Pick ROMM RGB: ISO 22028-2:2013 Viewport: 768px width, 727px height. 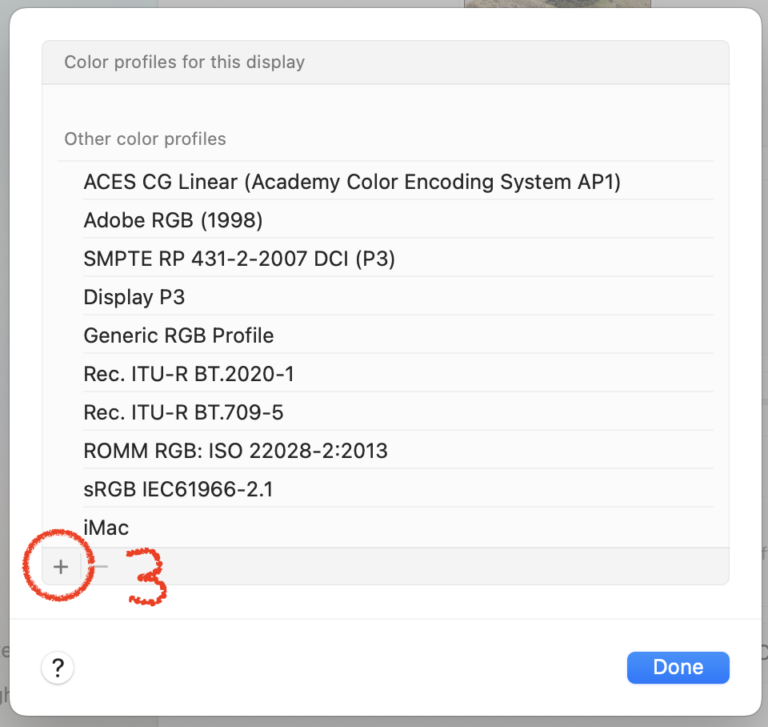(x=235, y=451)
